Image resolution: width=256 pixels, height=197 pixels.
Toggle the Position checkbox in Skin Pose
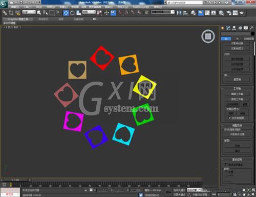227,171
